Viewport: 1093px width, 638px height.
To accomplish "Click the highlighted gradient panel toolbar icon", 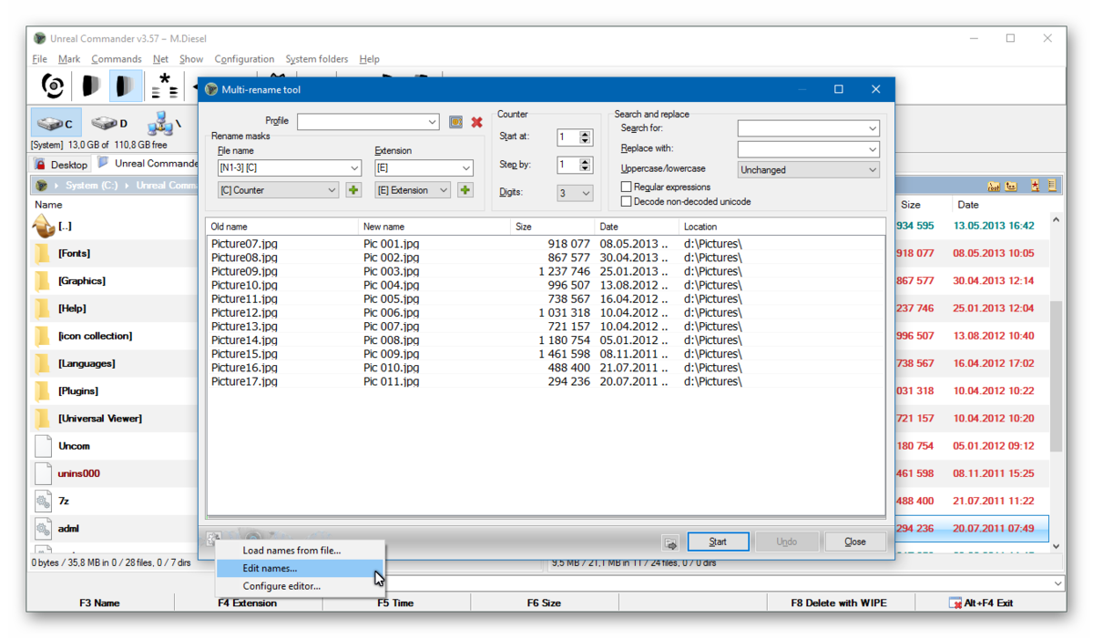I will (x=126, y=86).
